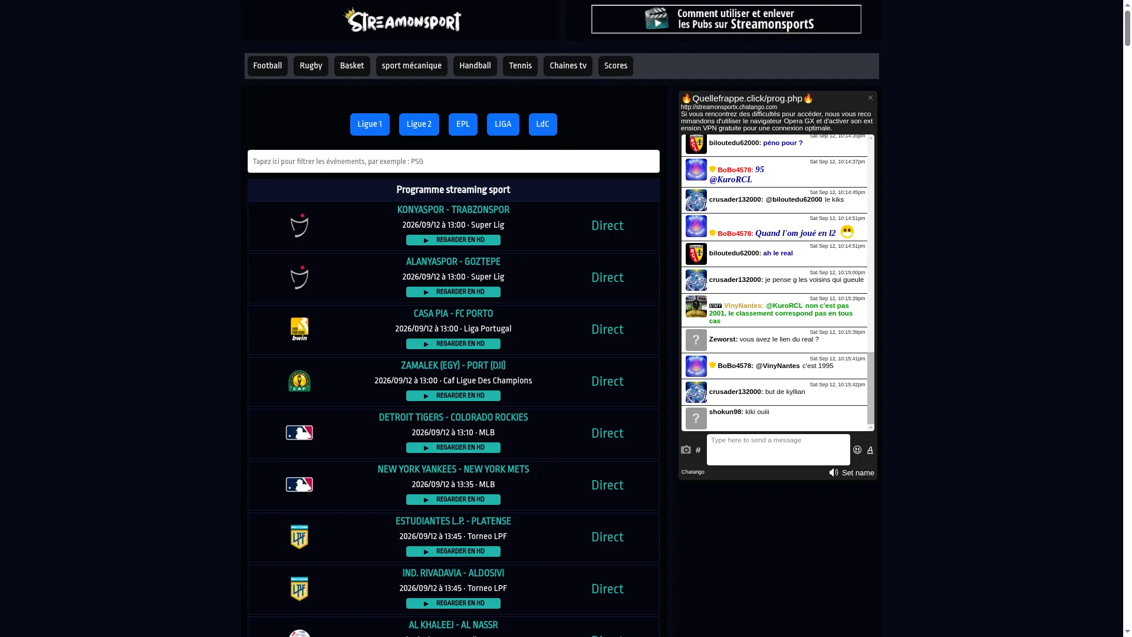Click the CAF logo beside Zamalek match
The height and width of the screenshot is (637, 1132).
[x=300, y=381]
